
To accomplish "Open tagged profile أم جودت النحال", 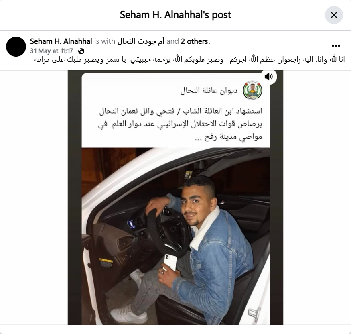I will (141, 41).
